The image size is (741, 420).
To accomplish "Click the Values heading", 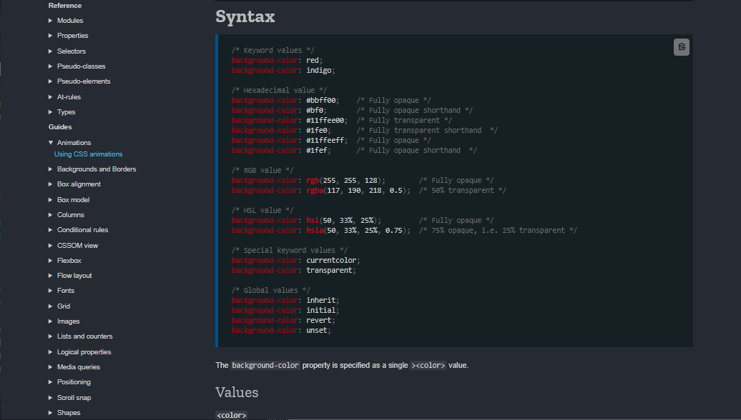I will [x=237, y=393].
